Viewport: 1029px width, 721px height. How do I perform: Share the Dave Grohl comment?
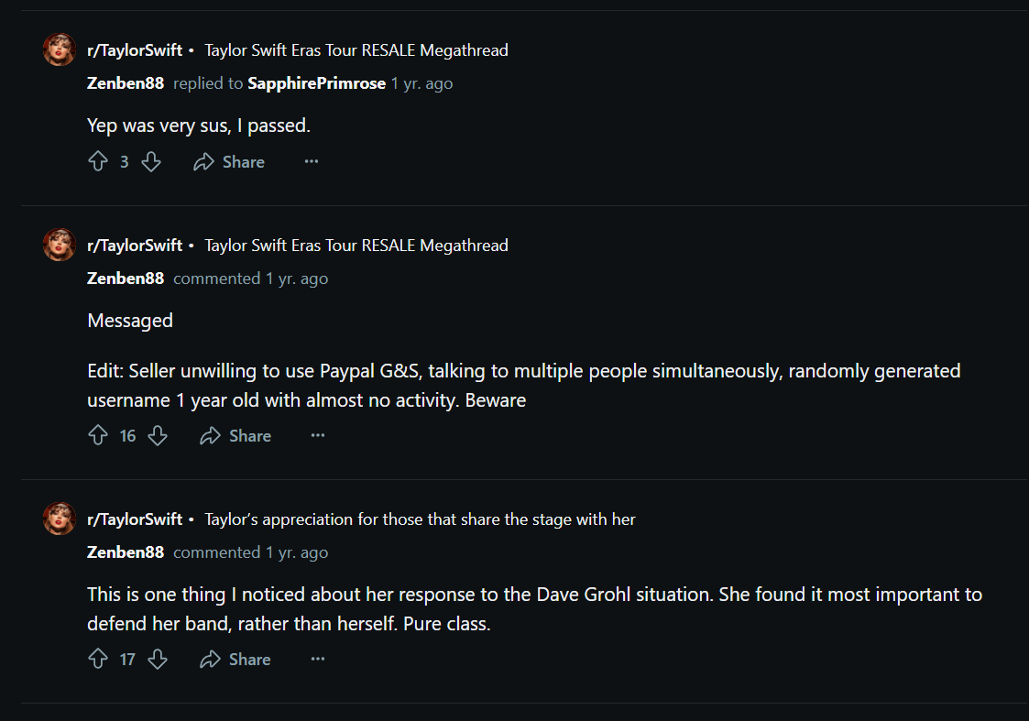click(x=235, y=660)
